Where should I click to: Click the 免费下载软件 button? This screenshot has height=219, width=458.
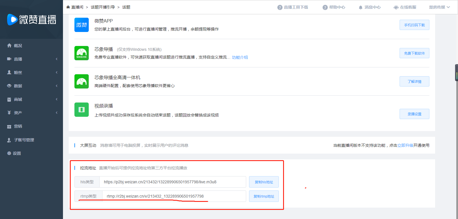point(414,53)
